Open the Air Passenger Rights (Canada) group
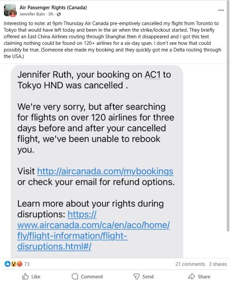 (x=53, y=8)
